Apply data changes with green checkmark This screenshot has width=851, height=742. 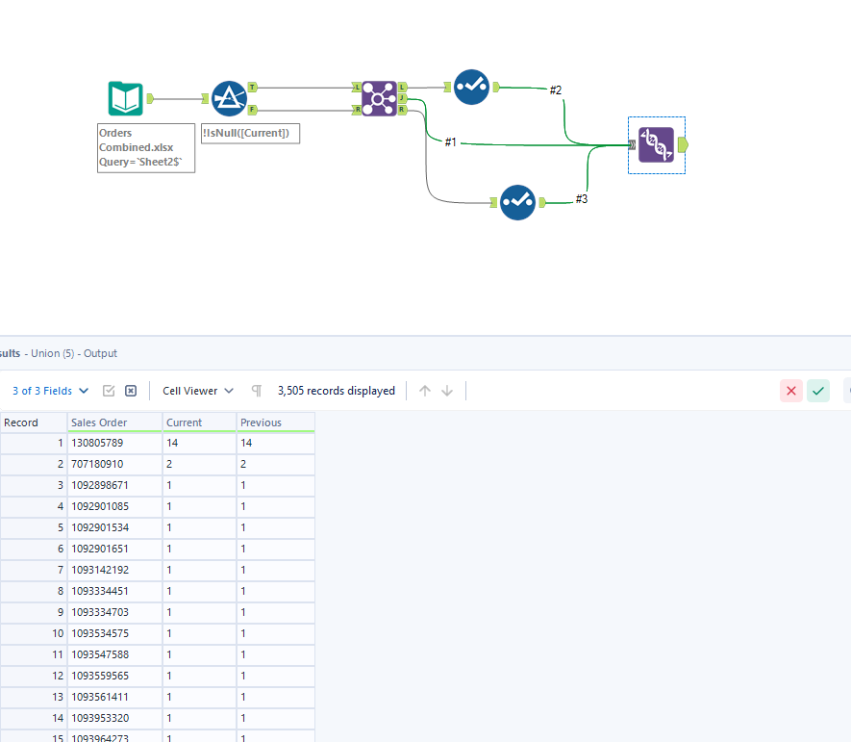(818, 391)
